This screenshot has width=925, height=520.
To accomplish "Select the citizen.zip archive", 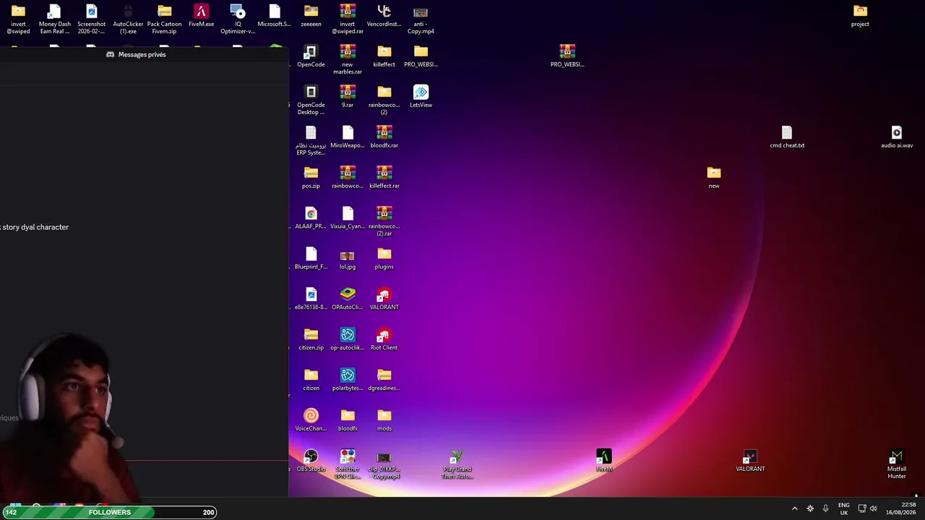I will click(311, 339).
